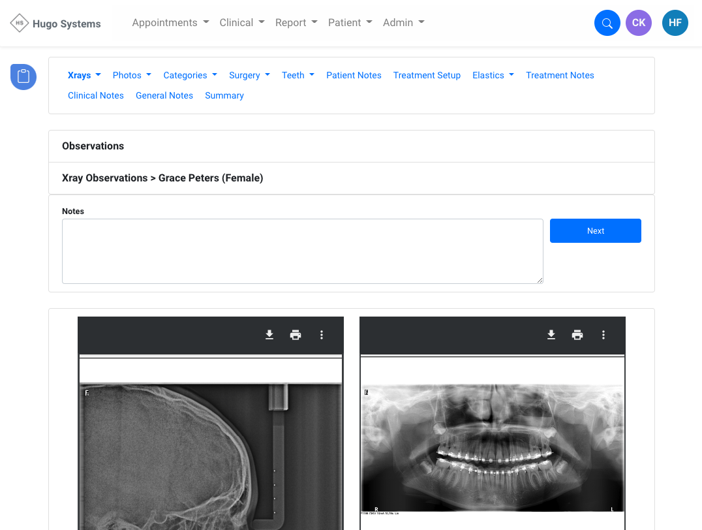Screen dimensions: 702x530
Task: Expand the Appointments dropdown menu
Action: pos(170,23)
